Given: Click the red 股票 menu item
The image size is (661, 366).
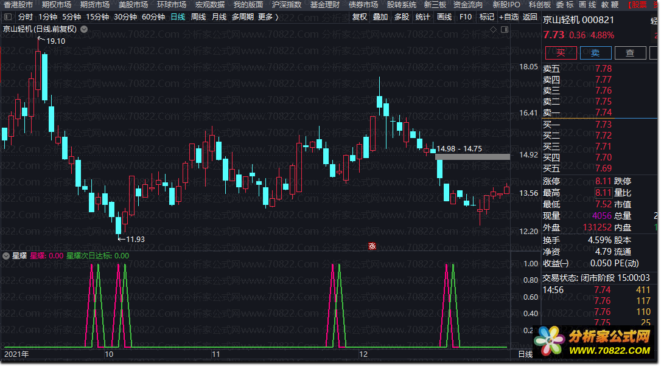Looking at the screenshot, I should pos(637,5).
